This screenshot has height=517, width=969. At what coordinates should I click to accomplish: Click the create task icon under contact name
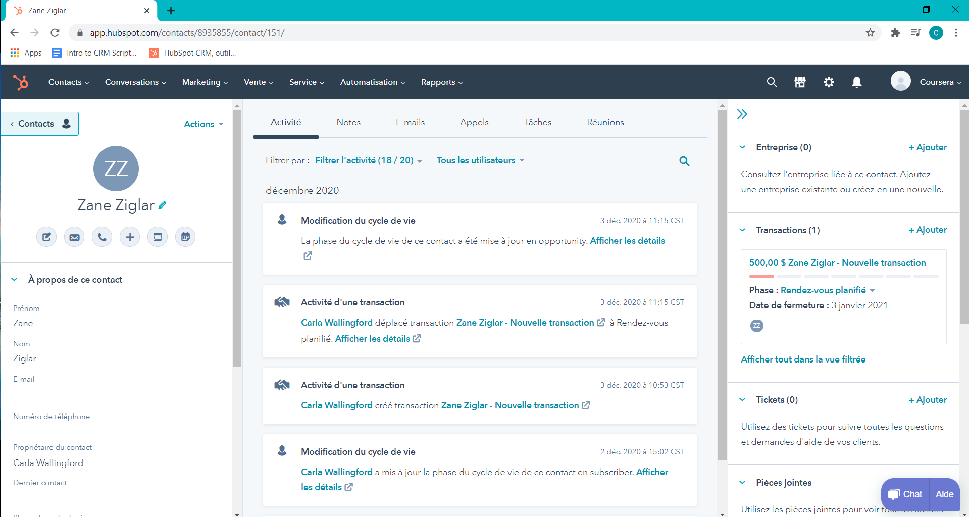158,237
